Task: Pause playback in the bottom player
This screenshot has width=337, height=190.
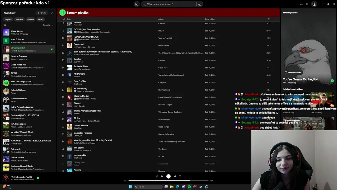Action: pos(168,177)
